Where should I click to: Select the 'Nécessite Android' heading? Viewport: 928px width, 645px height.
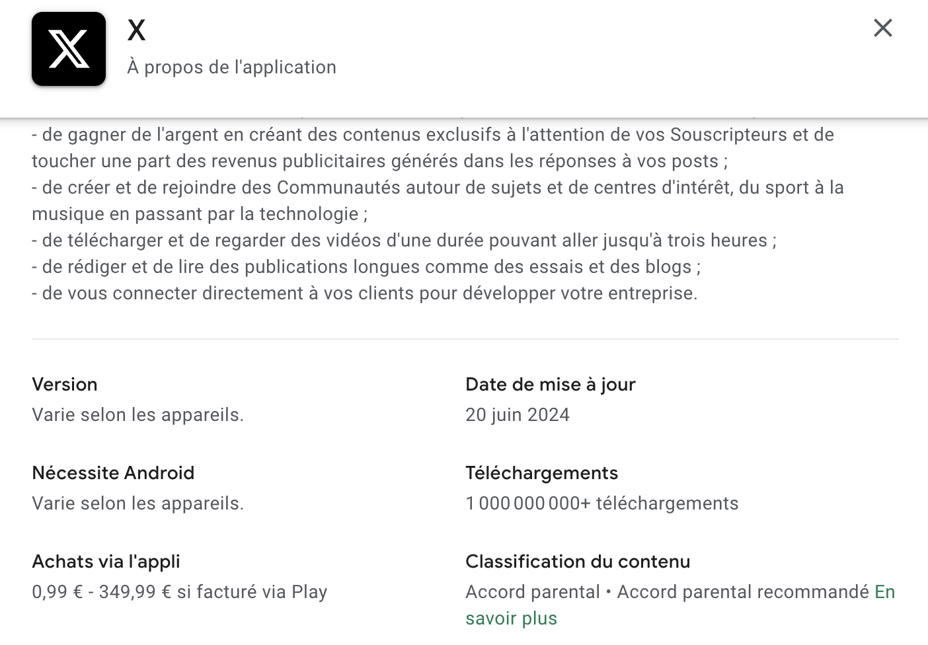pos(113,473)
